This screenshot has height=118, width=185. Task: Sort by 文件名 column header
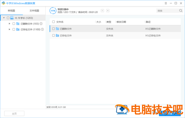pyautogui.click(x=60, y=22)
